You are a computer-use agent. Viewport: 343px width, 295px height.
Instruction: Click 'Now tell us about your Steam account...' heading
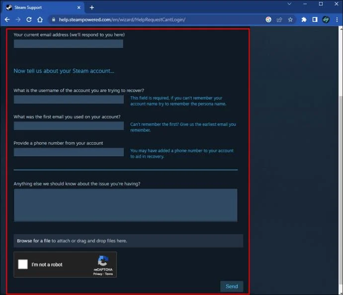64,71
